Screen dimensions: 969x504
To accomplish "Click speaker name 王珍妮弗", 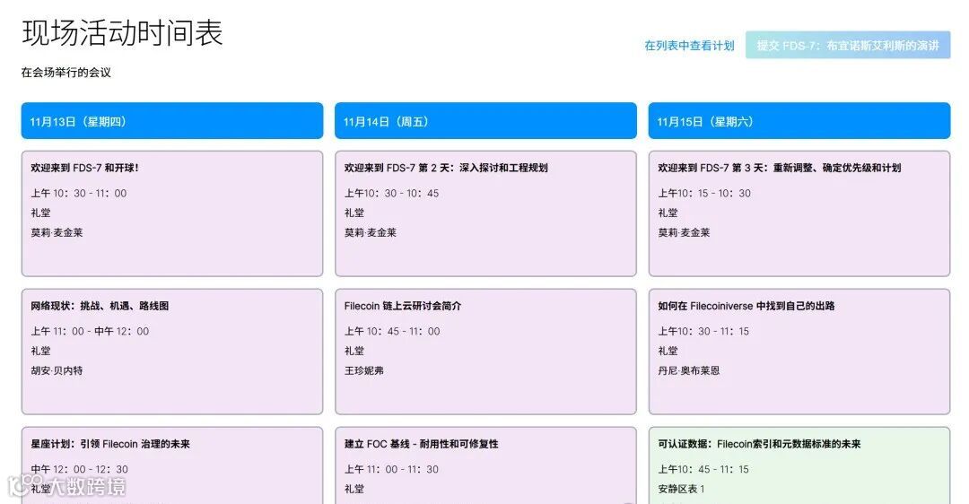I will coord(364,370).
